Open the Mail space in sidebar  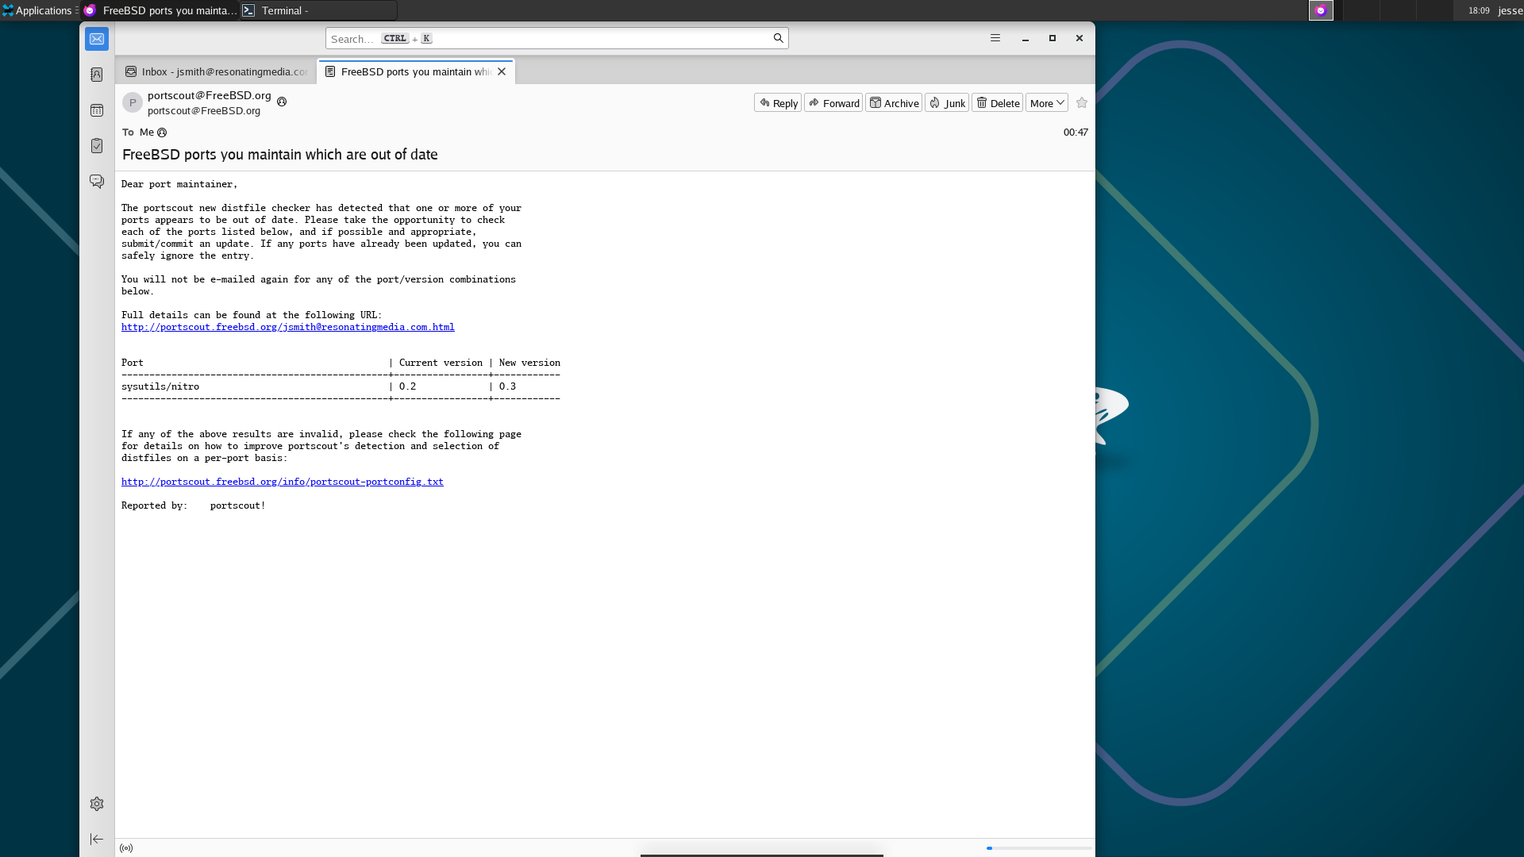point(97,39)
